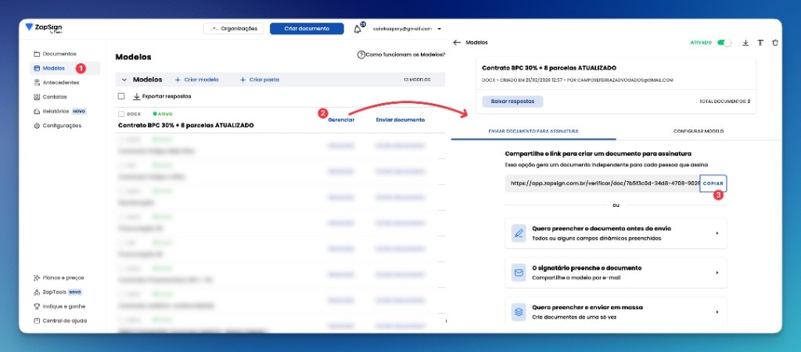The width and height of the screenshot is (801, 352).
Task: Click Exportar respostas
Action: click(x=162, y=96)
